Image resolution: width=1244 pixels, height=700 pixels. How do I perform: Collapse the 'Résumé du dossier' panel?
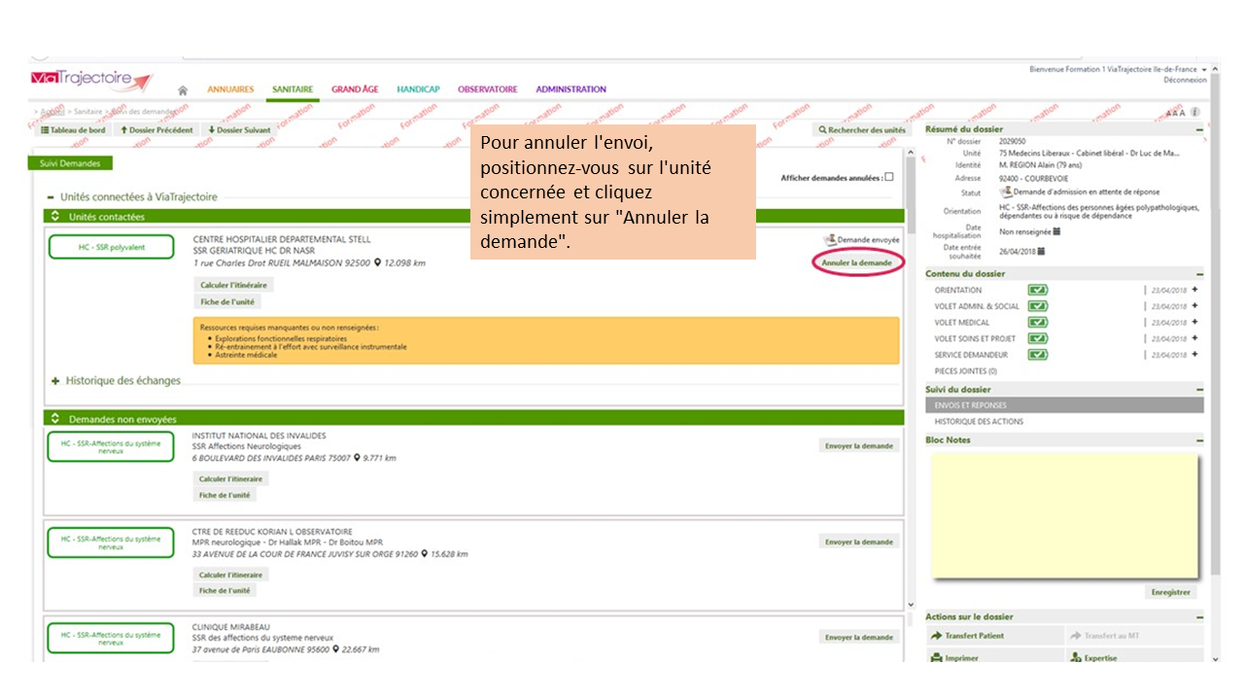pyautogui.click(x=1198, y=129)
